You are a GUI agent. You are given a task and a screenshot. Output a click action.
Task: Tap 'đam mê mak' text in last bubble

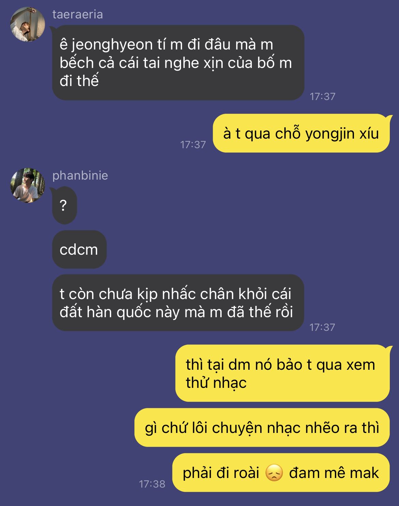tap(334, 473)
